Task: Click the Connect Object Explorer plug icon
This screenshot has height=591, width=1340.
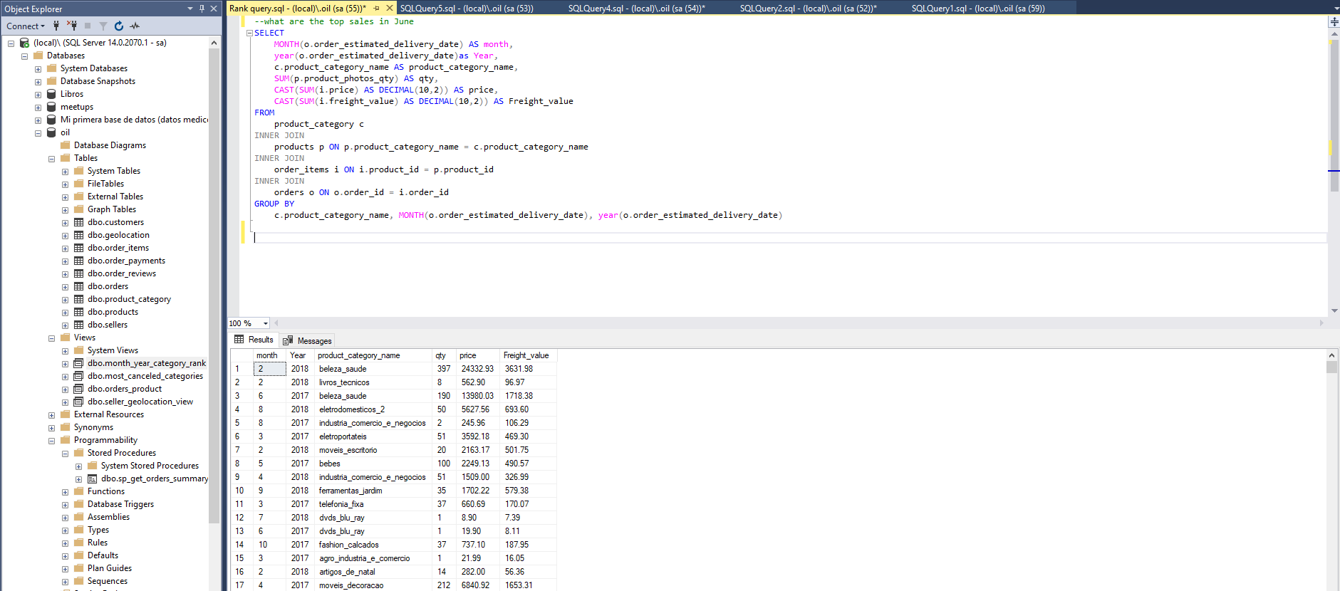Action: pos(56,26)
